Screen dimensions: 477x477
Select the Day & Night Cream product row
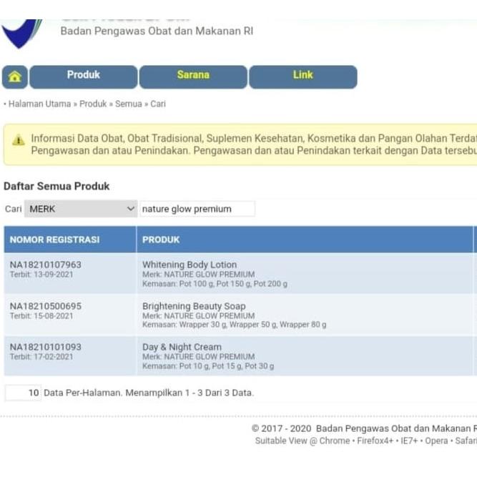tap(182, 347)
